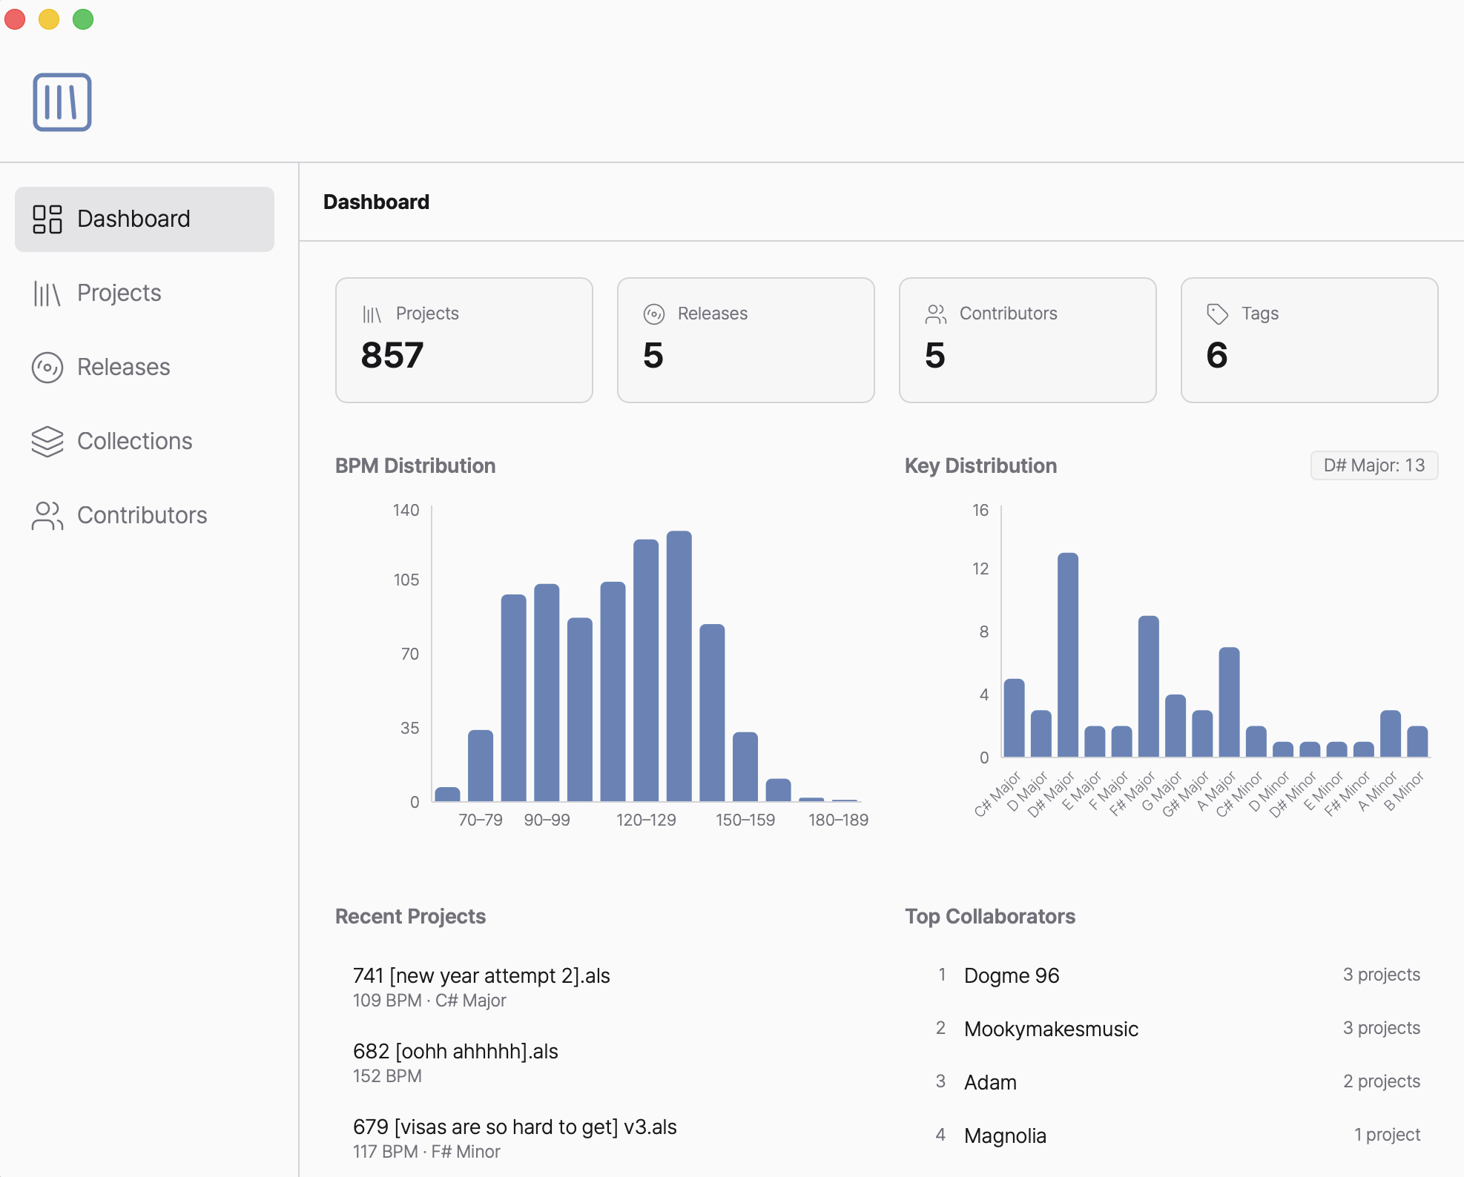
Task: Click the disc icon on the Releases stat card
Action: pos(652,314)
